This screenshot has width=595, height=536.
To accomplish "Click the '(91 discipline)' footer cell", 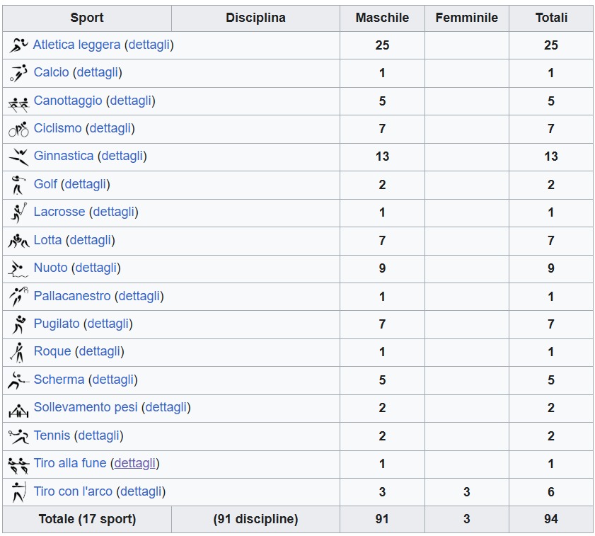I will pos(255,519).
